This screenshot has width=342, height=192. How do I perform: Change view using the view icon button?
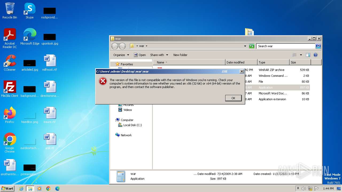point(294,55)
